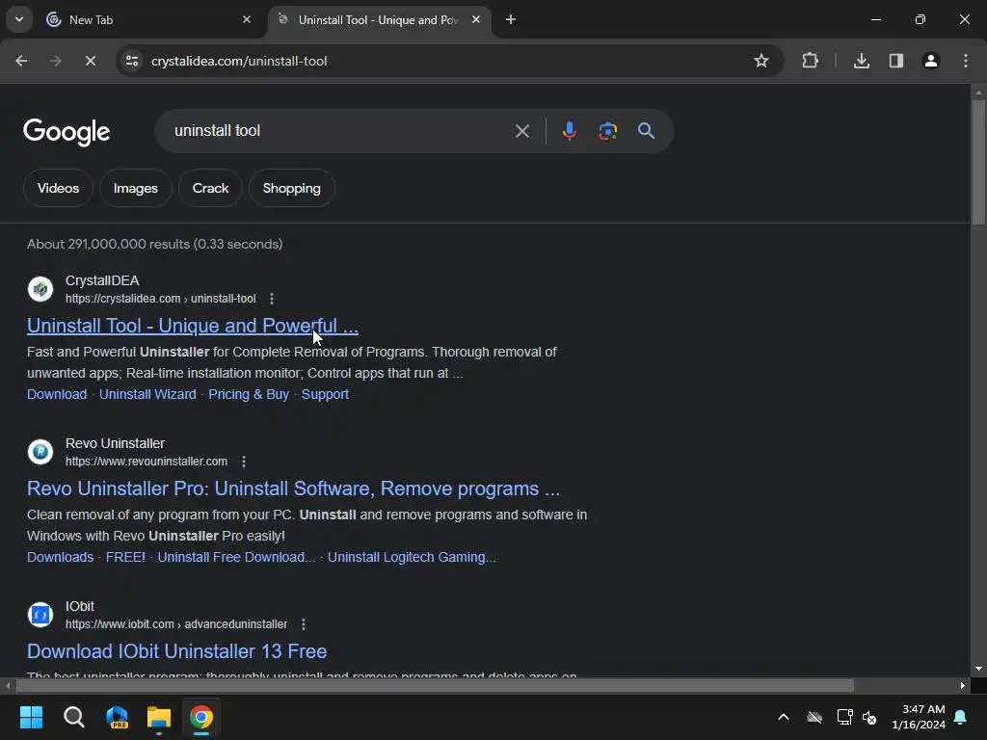
Task: Open Uninstall Tool - Unique and Powerful link
Action: pos(193,326)
